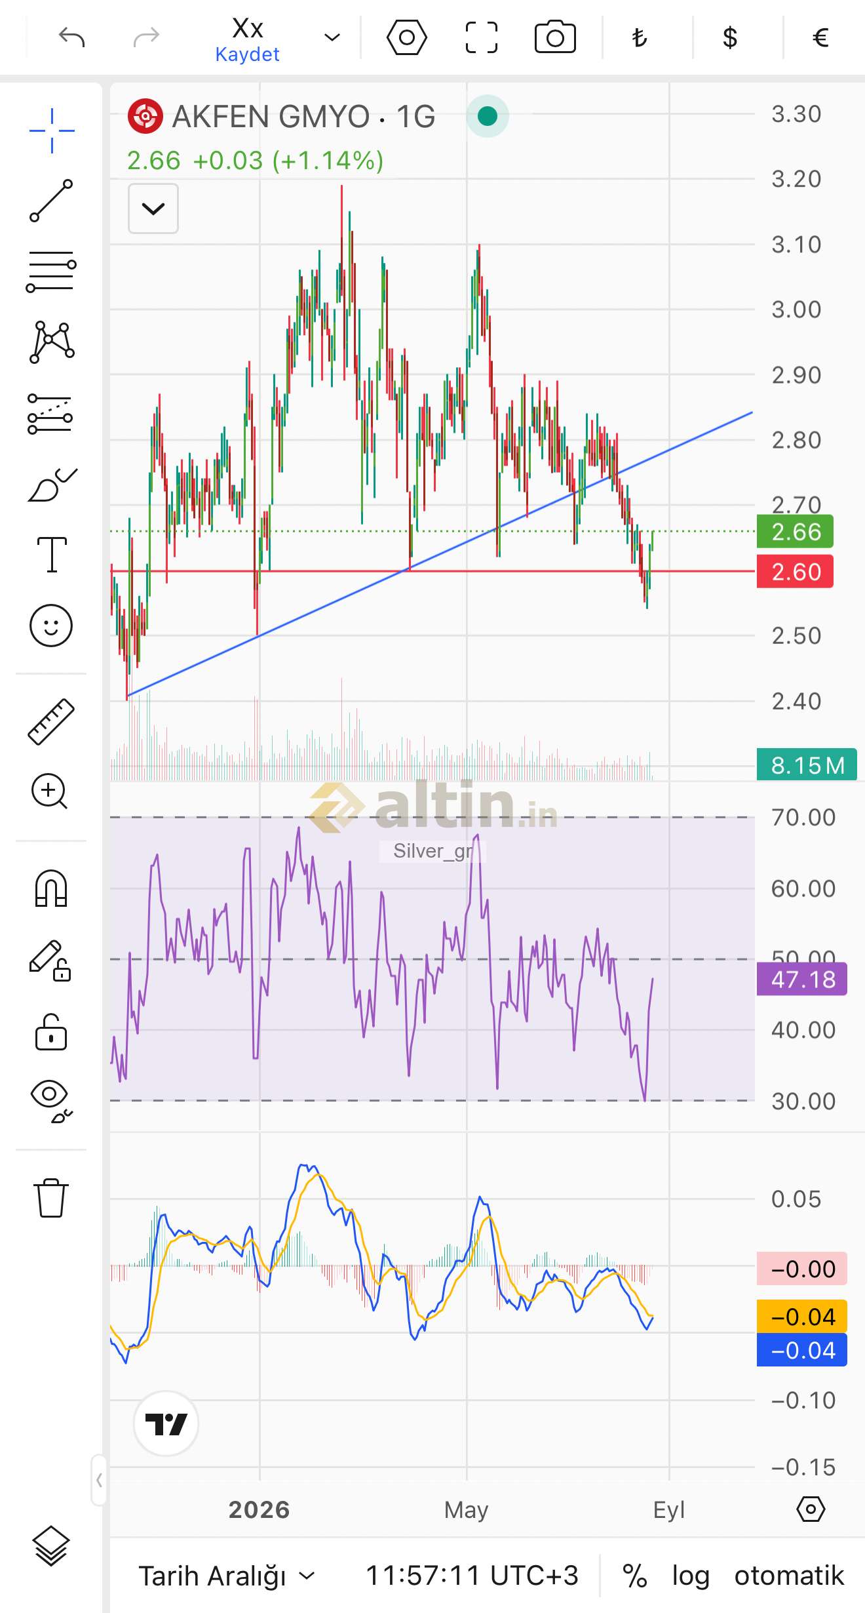Screen dimensions: 865x1613
Task: Undo the last chart action
Action: 71,37
